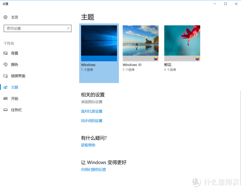Image resolution: width=241 pixels, height=189 pixels.
Task: Click the magnifier search icon
Action: tap(68, 28)
